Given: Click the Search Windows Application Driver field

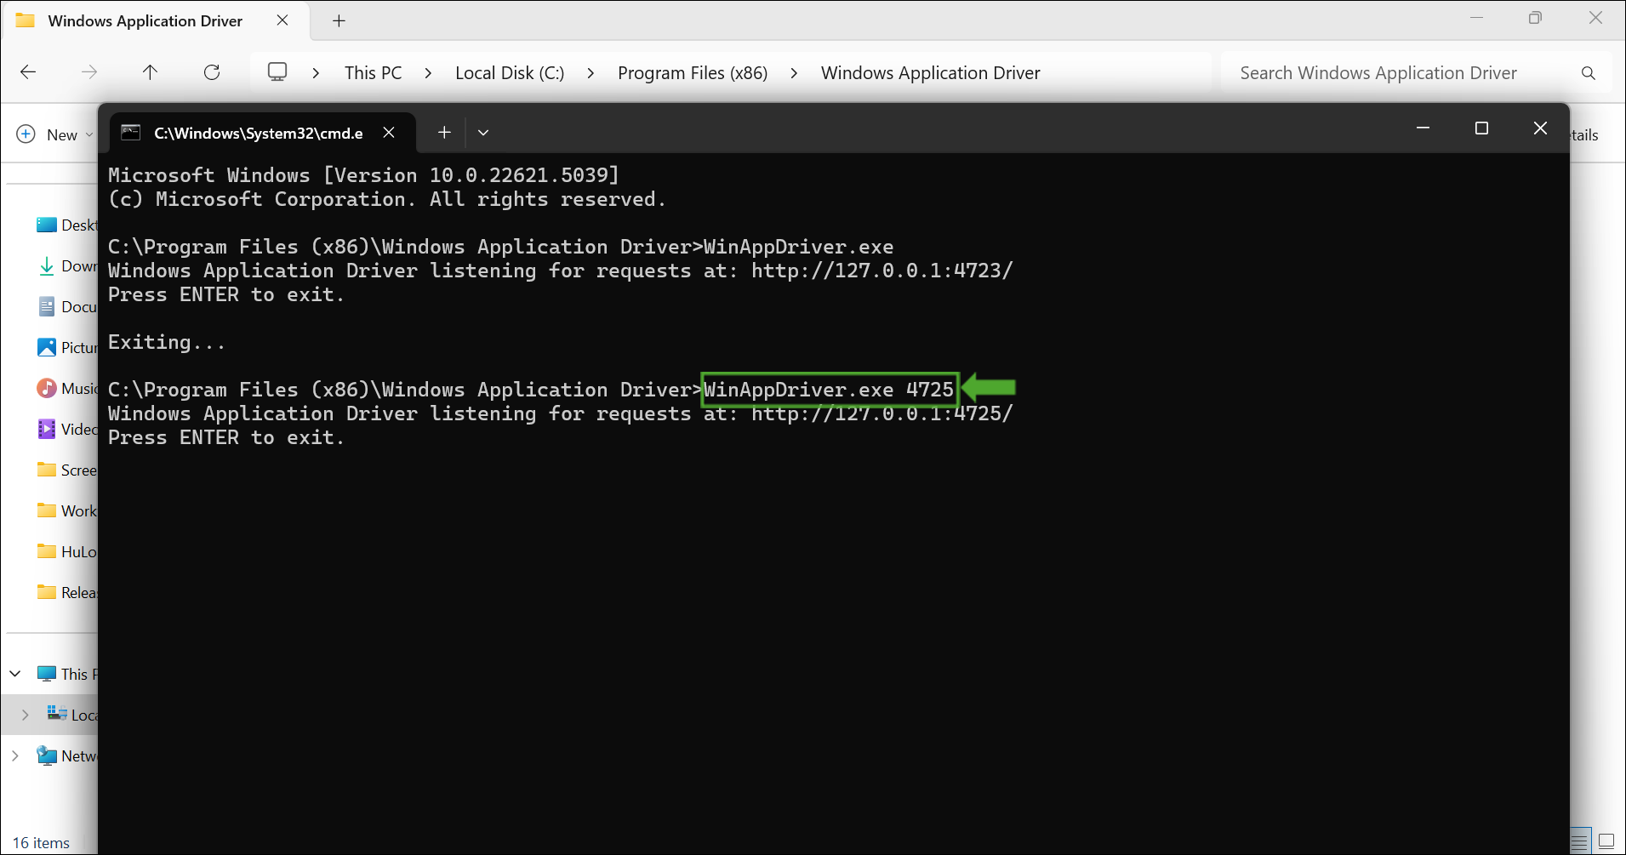Looking at the screenshot, I should [x=1395, y=73].
